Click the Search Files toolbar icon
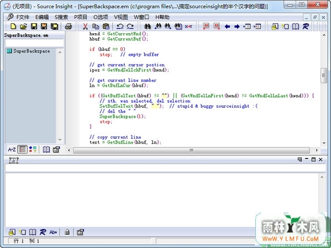 pyautogui.click(x=178, y=27)
